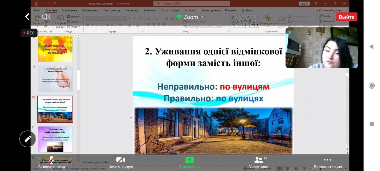Image resolution: width=380 pixels, height=171 pixels.
Task: Open the Заливка фігури fill dropdown
Action: tap(300, 16)
